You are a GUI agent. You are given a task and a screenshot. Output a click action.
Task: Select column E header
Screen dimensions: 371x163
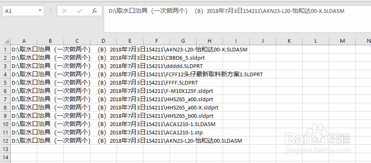(x=130, y=41)
